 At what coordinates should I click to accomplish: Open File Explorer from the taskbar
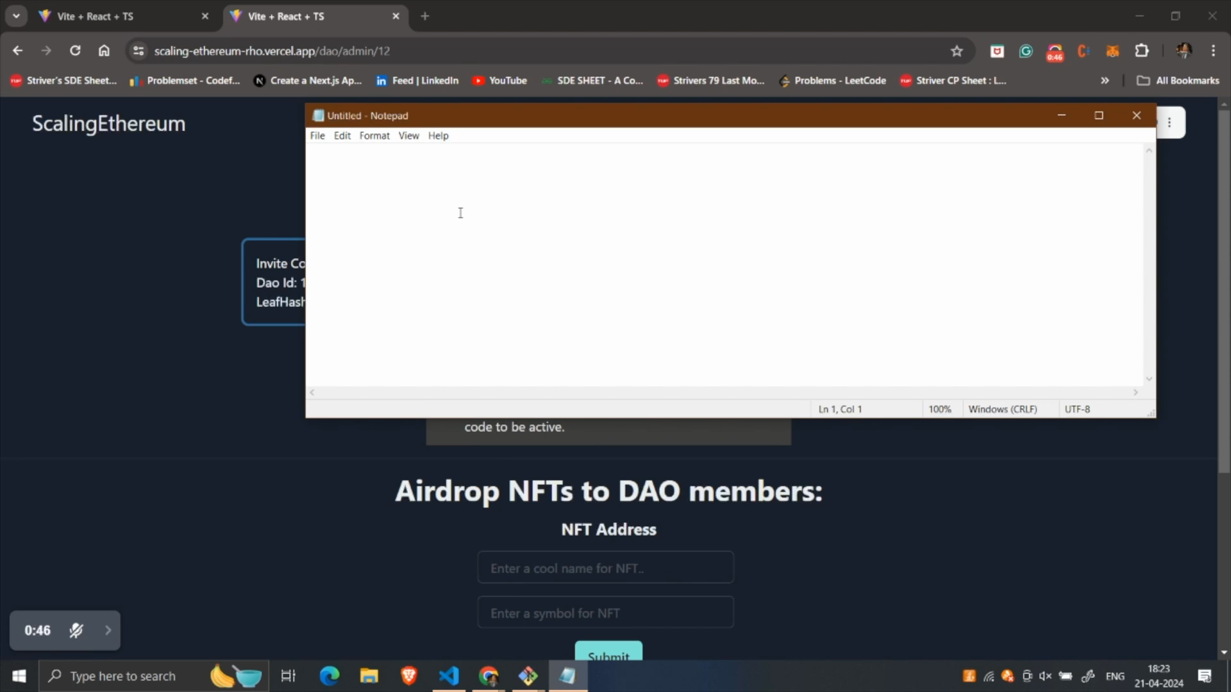[369, 676]
